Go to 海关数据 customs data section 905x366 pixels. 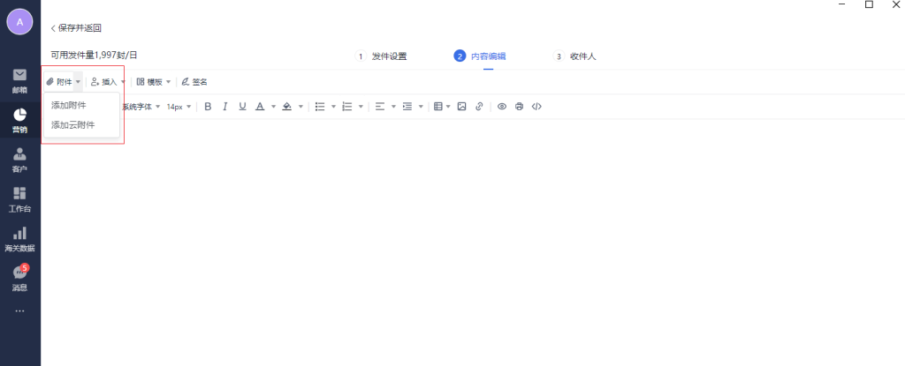tap(19, 238)
